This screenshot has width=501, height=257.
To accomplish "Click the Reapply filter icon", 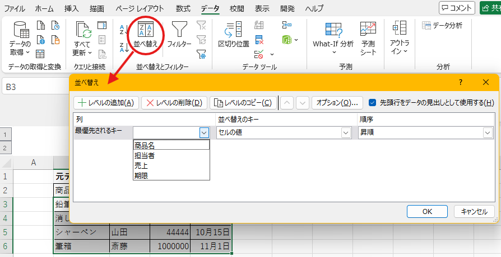I will pyautogui.click(x=201, y=40).
